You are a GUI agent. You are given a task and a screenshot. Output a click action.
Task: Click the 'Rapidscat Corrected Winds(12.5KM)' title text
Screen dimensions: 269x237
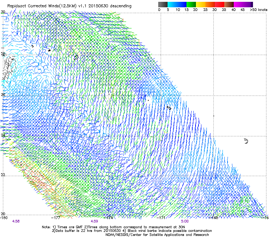click(x=42, y=6)
